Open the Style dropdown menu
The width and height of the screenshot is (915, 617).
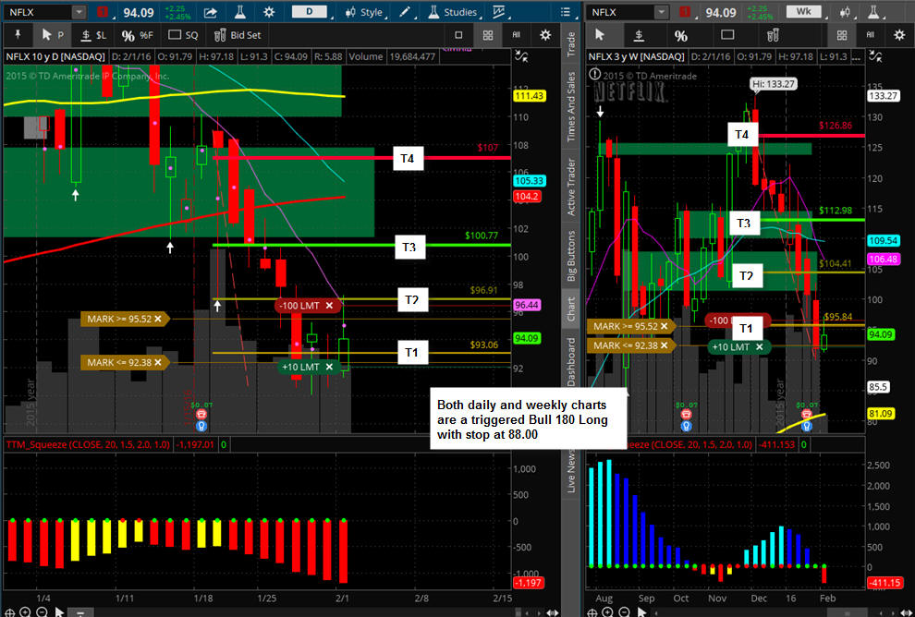click(363, 12)
